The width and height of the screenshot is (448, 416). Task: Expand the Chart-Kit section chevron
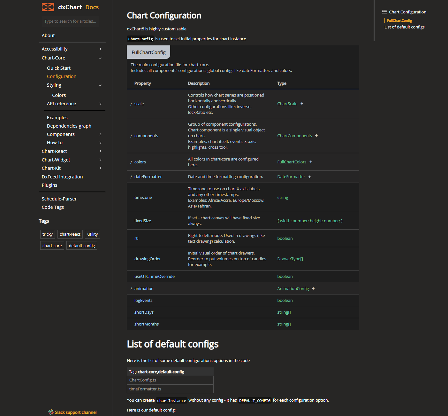[x=100, y=168]
